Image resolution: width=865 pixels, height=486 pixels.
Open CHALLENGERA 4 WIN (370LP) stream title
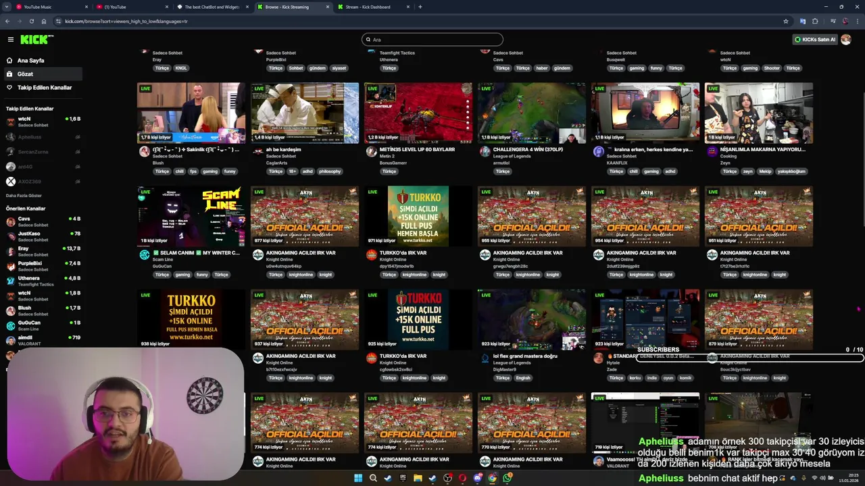click(x=528, y=149)
